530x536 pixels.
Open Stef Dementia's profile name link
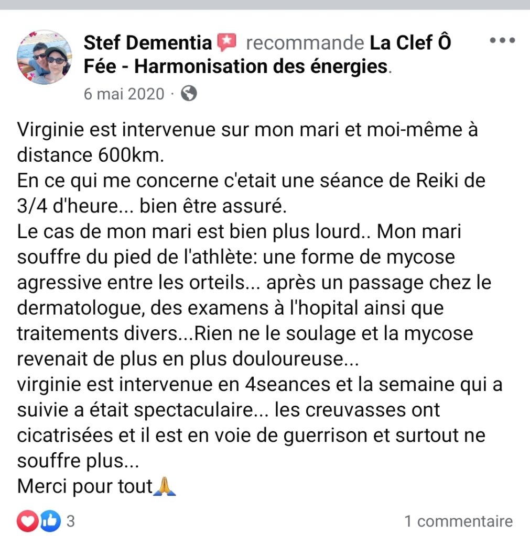pos(147,43)
